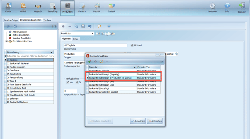Select '12 Speditionsliste nach Kunde' in the list
The image size is (250, 139).
(30, 95)
